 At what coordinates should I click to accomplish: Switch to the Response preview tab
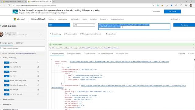pos(57,54)
